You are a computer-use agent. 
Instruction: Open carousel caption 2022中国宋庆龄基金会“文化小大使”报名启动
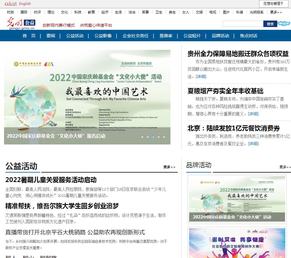[56, 136]
